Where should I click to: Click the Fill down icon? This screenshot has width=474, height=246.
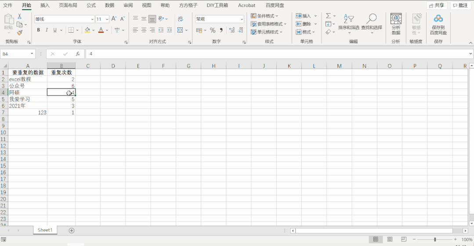click(x=328, y=24)
